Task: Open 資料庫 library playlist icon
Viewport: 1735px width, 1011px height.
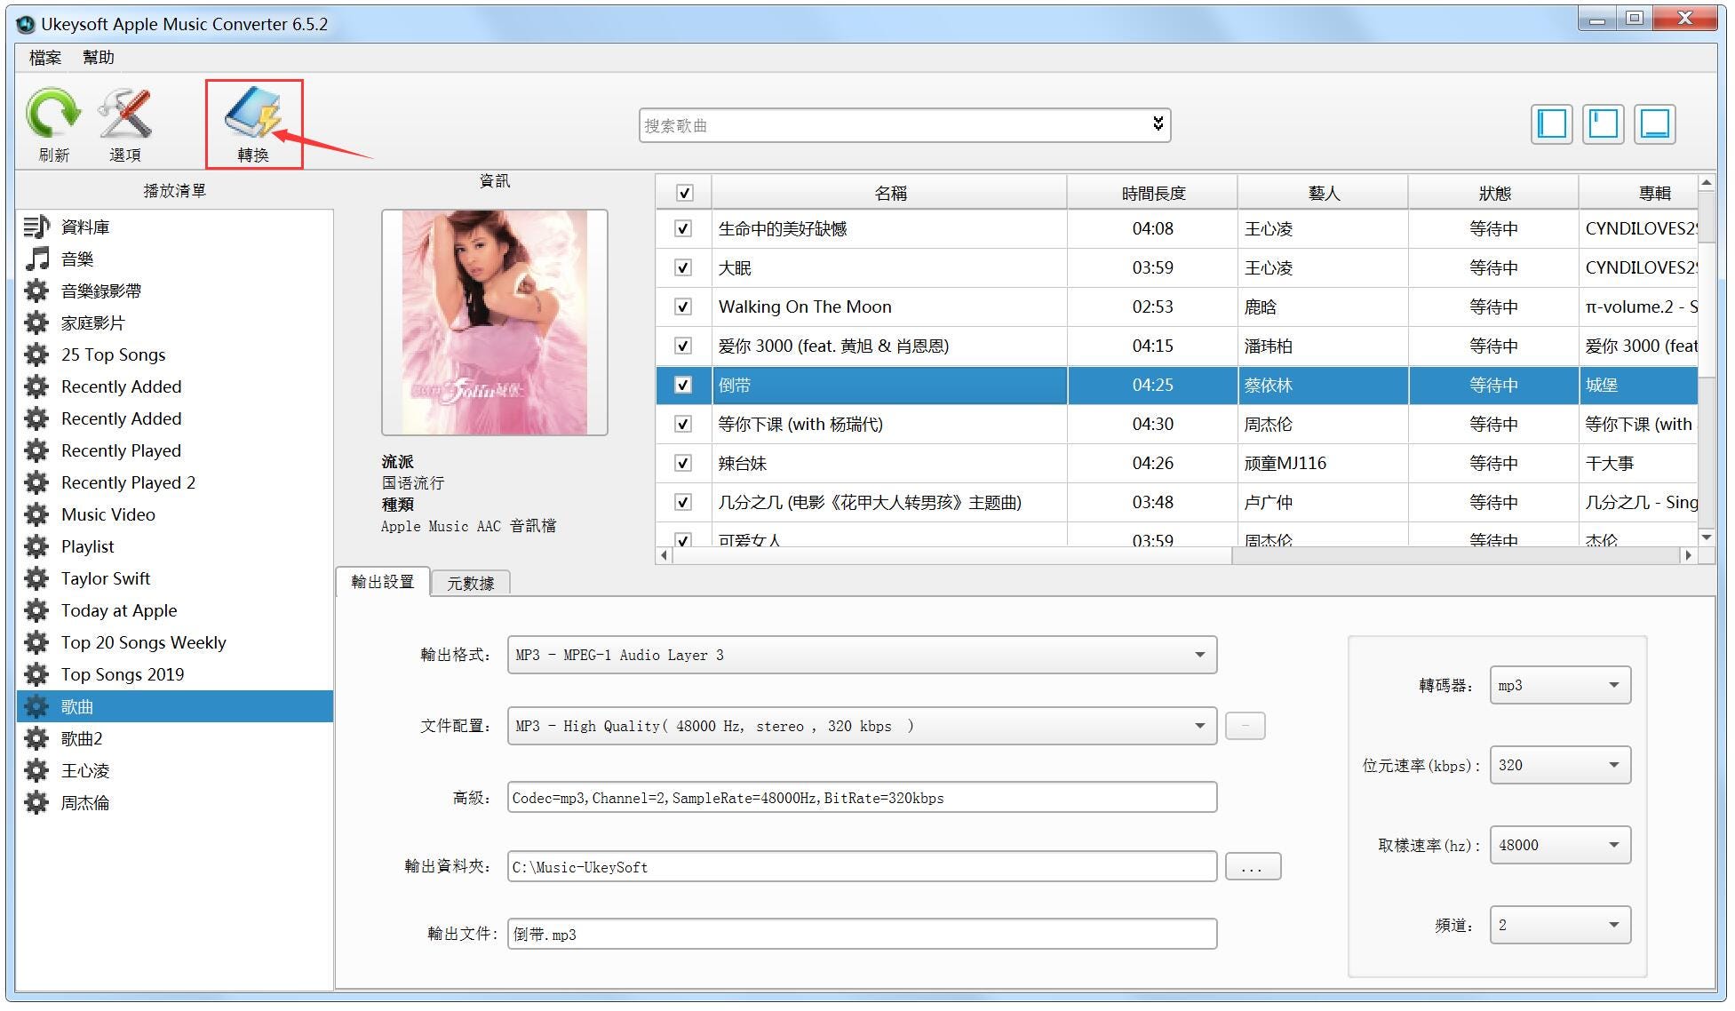Action: (36, 227)
